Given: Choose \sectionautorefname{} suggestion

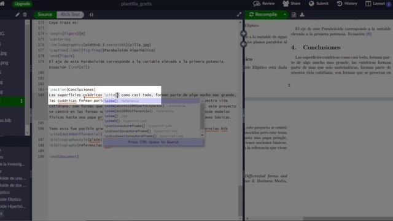Looking at the screenshot, I should (x=152, y=126).
